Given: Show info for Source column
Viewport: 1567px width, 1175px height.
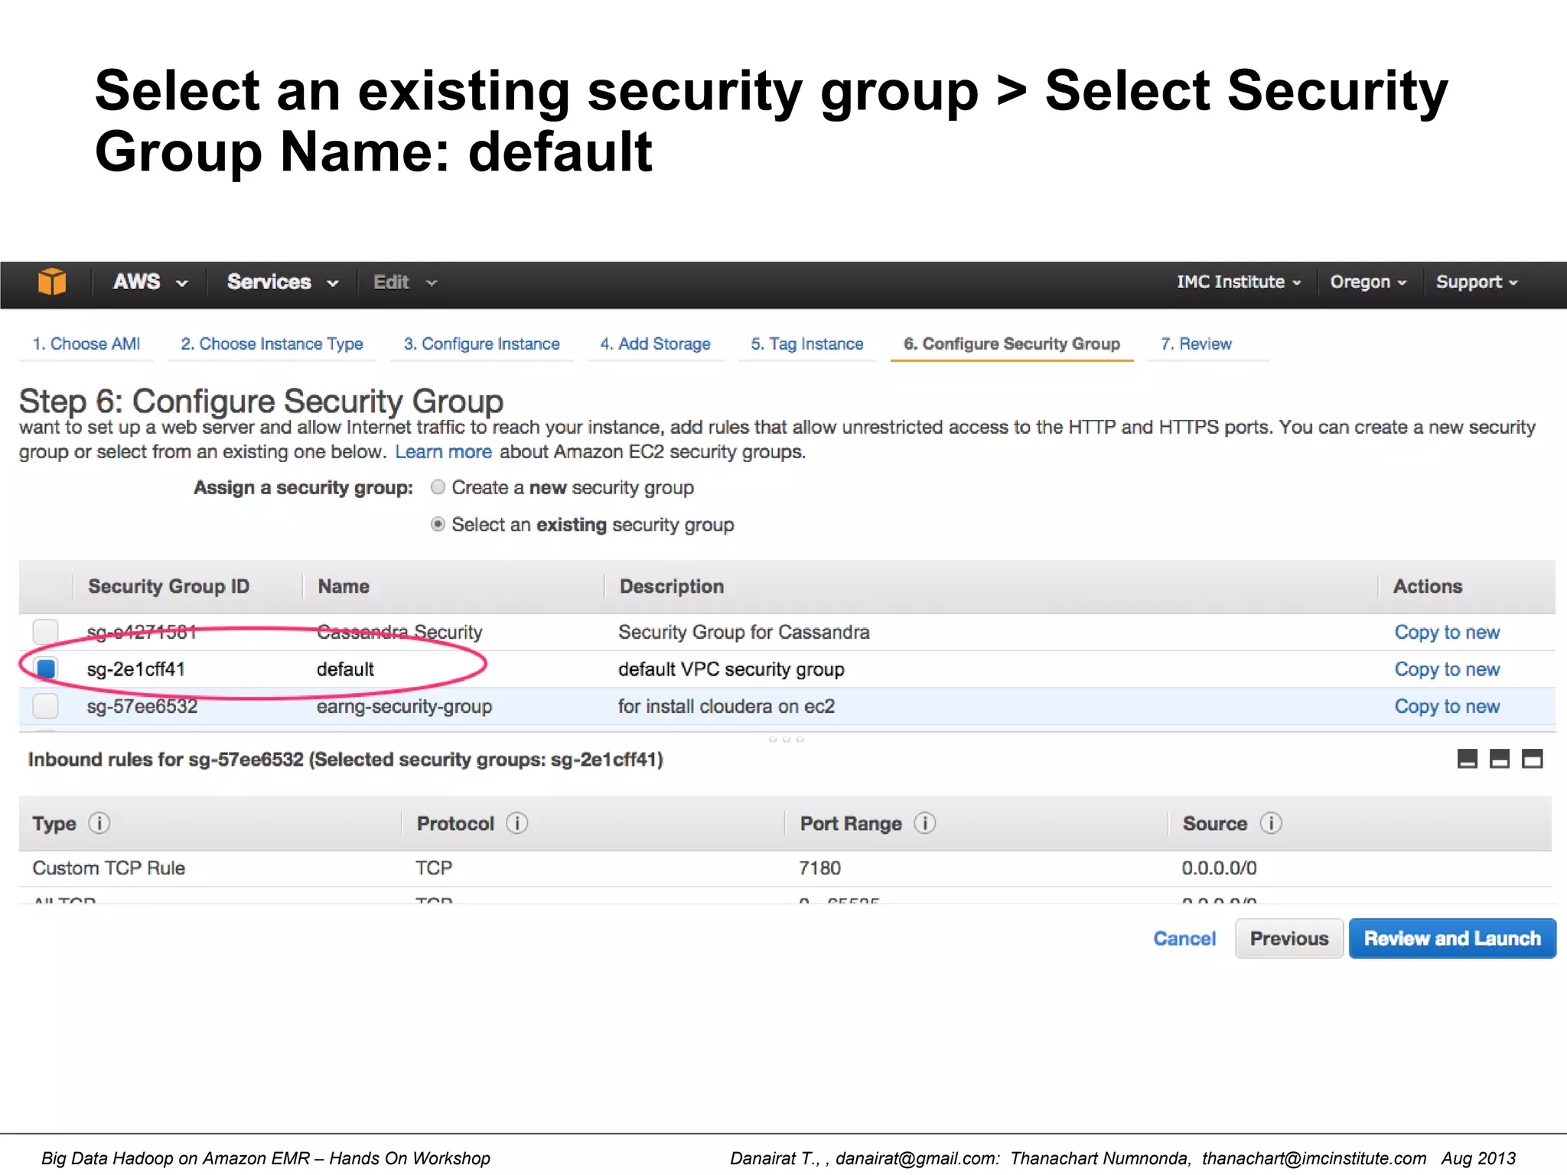Looking at the screenshot, I should [x=1271, y=823].
